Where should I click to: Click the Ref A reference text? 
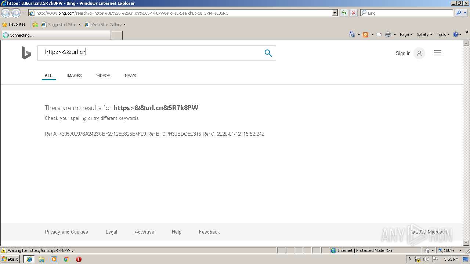pyautogui.click(x=95, y=134)
